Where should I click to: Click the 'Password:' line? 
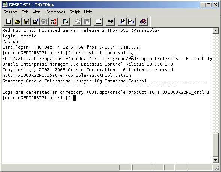point(14,42)
